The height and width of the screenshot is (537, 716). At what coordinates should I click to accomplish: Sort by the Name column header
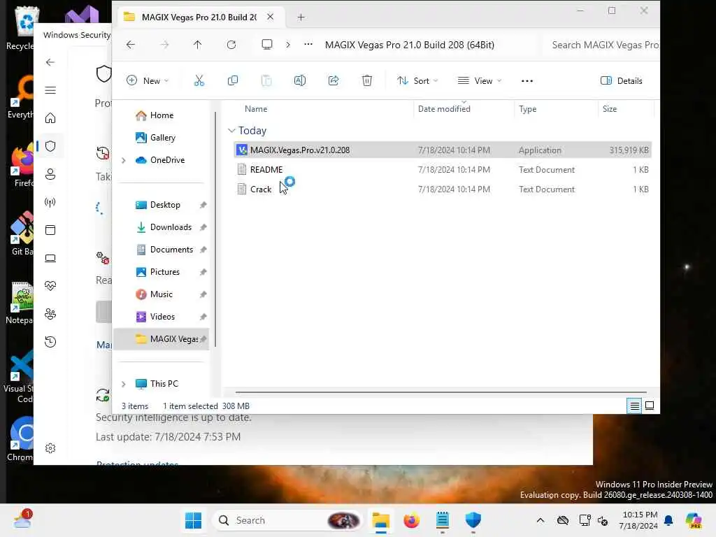pyautogui.click(x=256, y=109)
